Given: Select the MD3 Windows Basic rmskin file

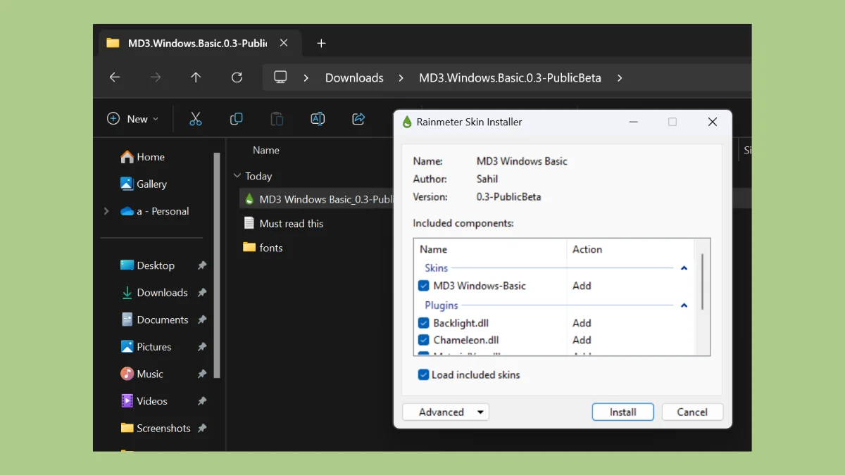Looking at the screenshot, I should coord(316,199).
